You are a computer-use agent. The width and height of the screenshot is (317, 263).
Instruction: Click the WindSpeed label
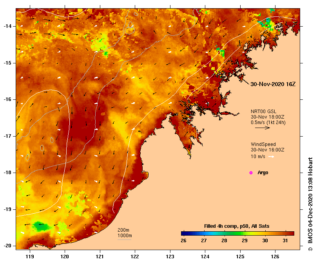tap(263, 144)
